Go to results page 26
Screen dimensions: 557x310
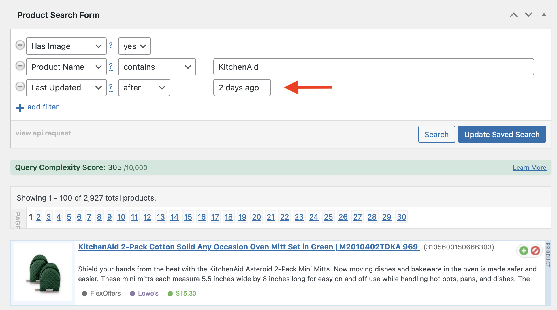point(343,217)
